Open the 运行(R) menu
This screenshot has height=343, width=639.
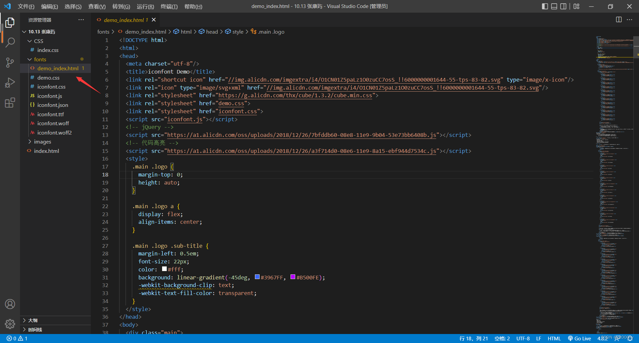145,6
